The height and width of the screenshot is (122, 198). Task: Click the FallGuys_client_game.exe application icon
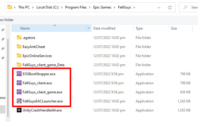click(19, 92)
